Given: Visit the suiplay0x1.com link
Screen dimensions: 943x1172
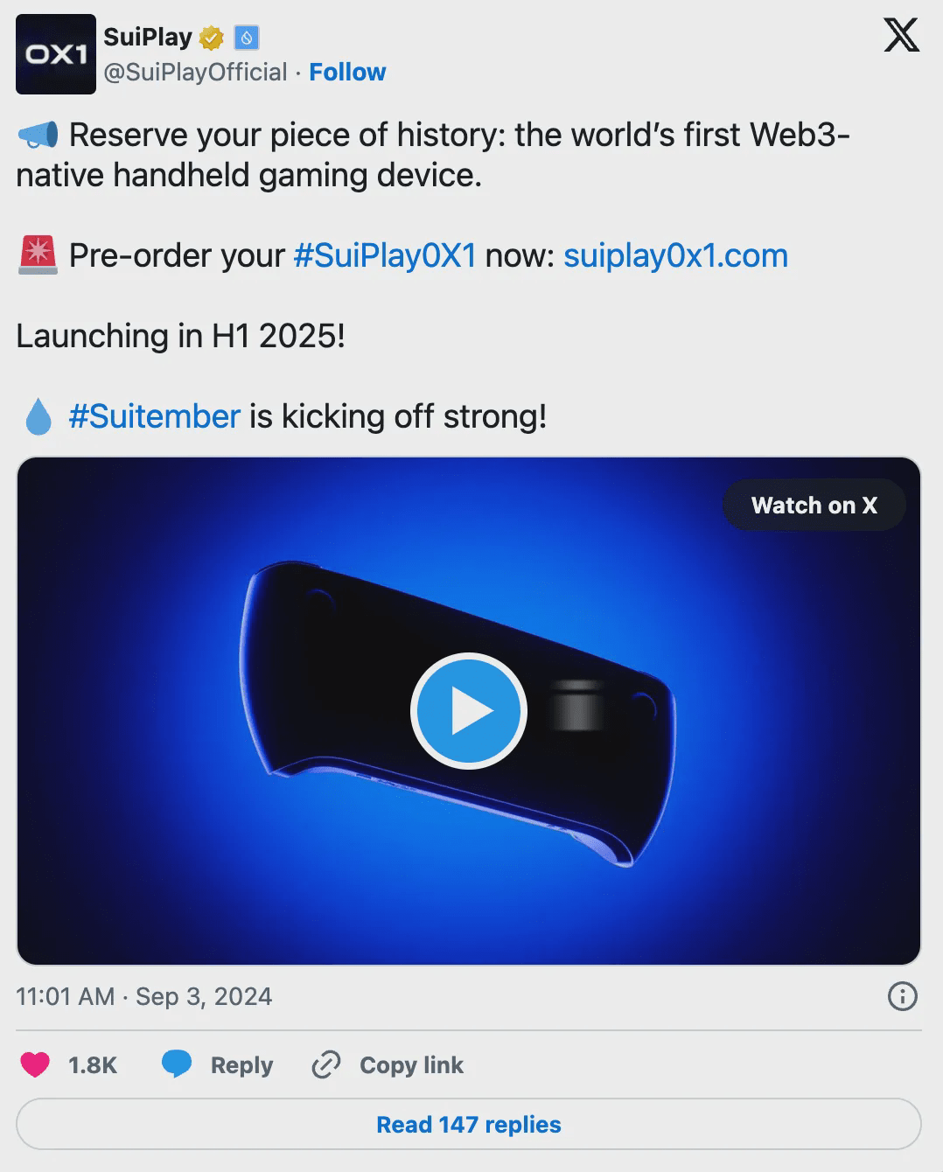Looking at the screenshot, I should (x=675, y=255).
